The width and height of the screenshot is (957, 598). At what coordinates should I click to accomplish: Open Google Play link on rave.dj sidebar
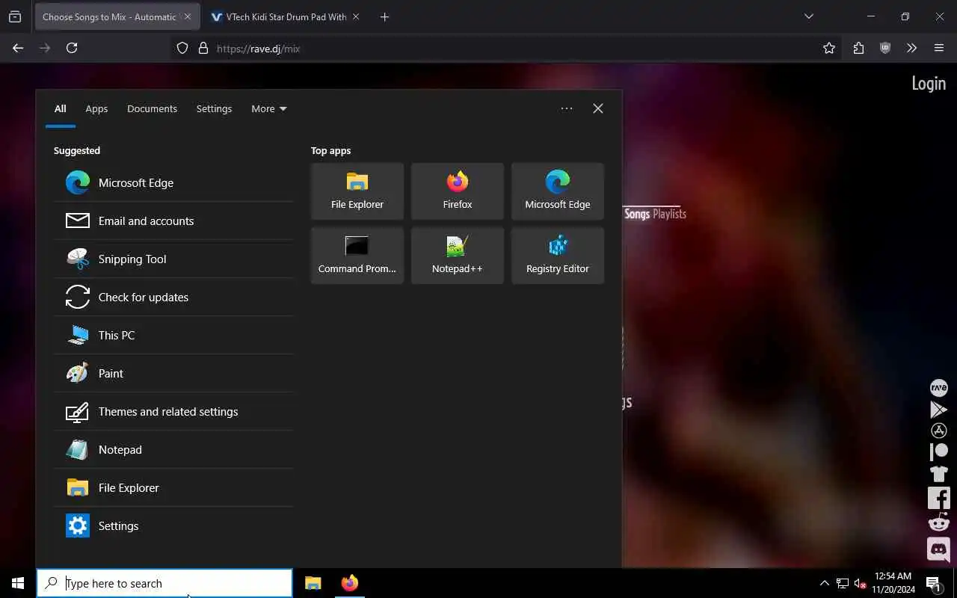pos(938,409)
